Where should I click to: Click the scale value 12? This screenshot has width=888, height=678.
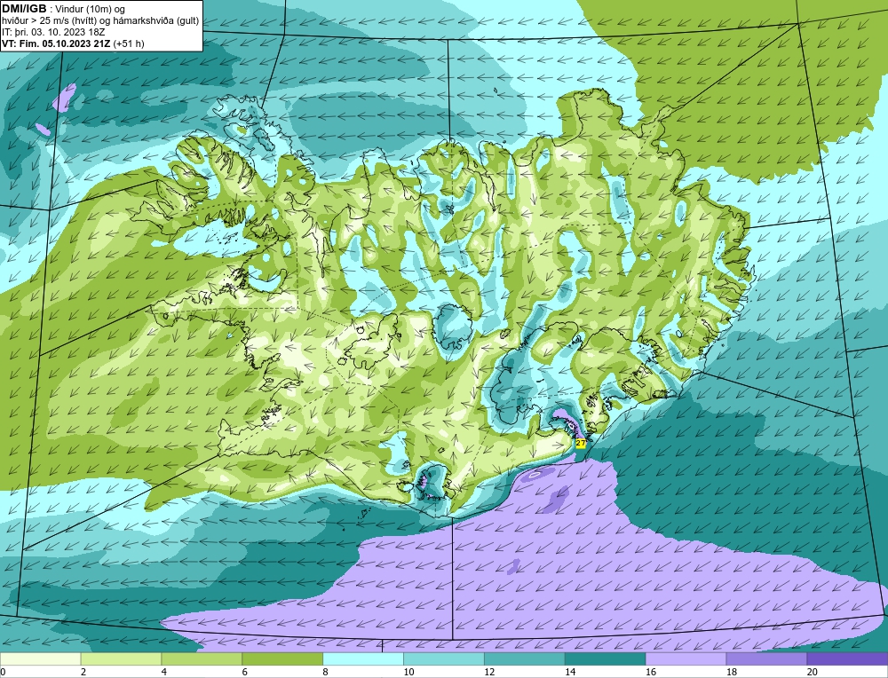[489, 672]
